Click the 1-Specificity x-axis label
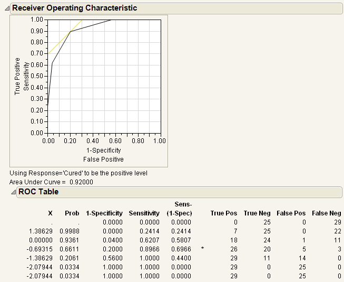 pyautogui.click(x=104, y=151)
